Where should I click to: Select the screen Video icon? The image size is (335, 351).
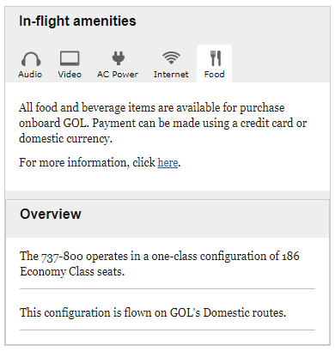pyautogui.click(x=70, y=58)
